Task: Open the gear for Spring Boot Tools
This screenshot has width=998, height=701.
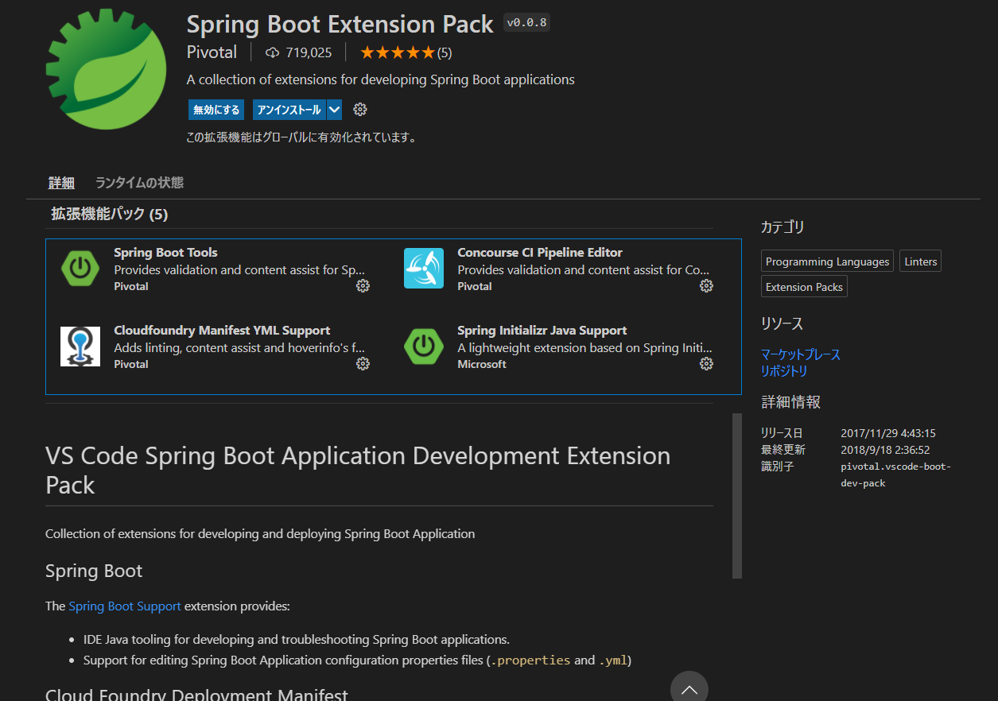Action: click(363, 286)
